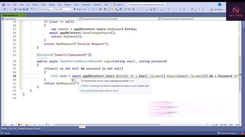Open the Help menu
The height and width of the screenshot is (137, 245).
click(106, 5)
